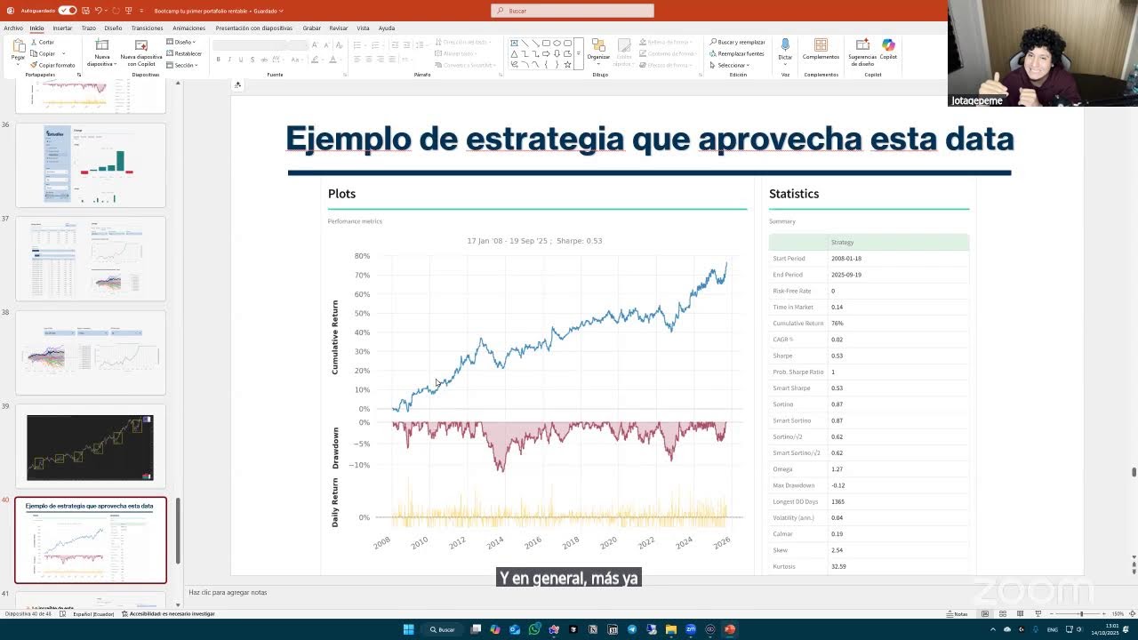Open Presentación con diapositivas tab
This screenshot has height=640, width=1138.
[253, 28]
